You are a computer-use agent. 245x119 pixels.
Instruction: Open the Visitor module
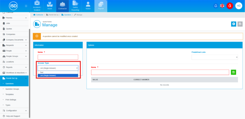pos(88,6)
